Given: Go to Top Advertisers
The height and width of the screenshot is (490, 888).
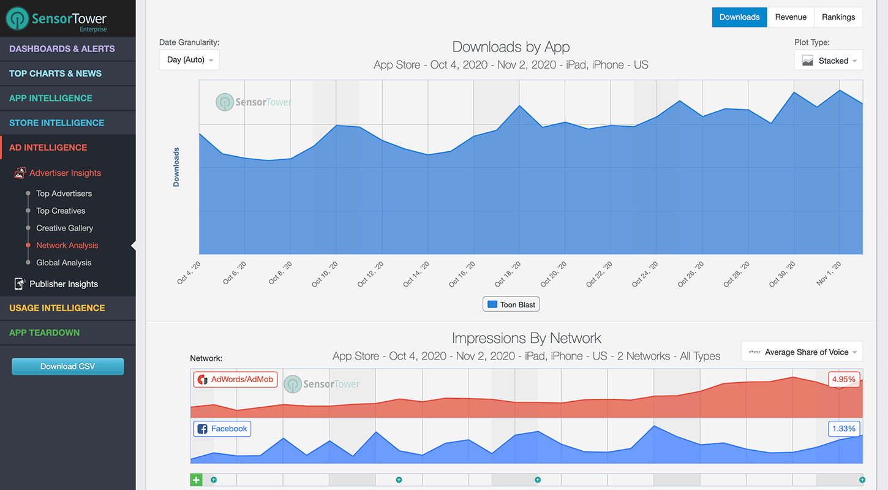Looking at the screenshot, I should [64, 194].
